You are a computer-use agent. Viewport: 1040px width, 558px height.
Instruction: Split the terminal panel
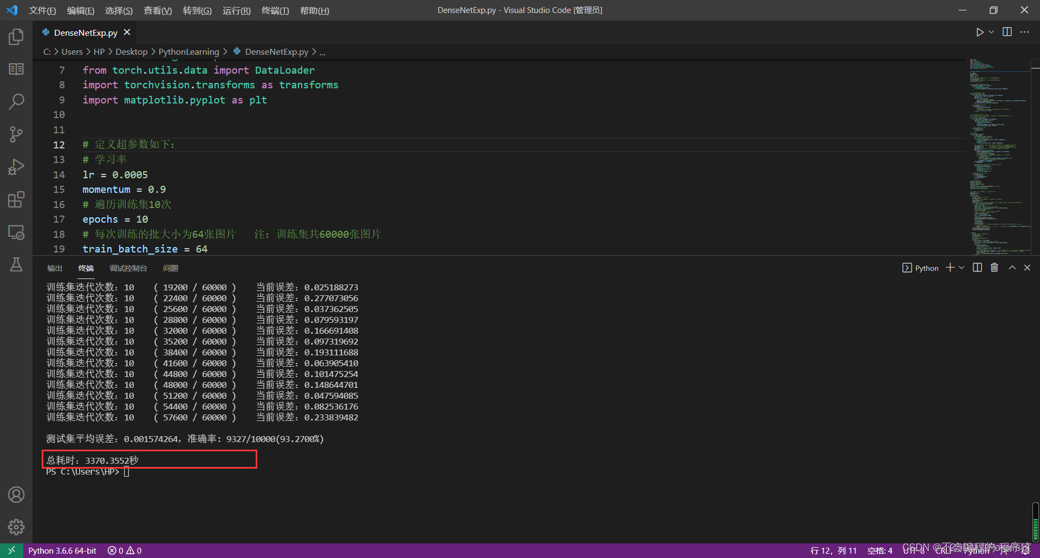click(977, 268)
